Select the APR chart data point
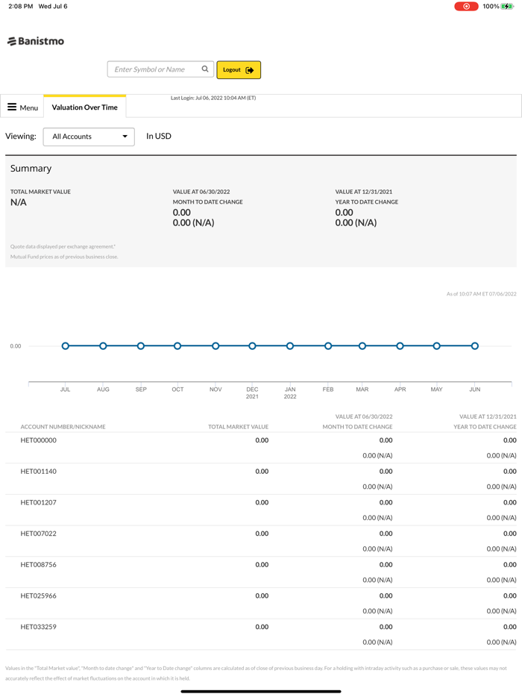The height and width of the screenshot is (697, 522). 400,346
